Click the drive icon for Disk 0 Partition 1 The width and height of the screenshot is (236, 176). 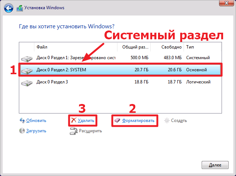pos(27,59)
